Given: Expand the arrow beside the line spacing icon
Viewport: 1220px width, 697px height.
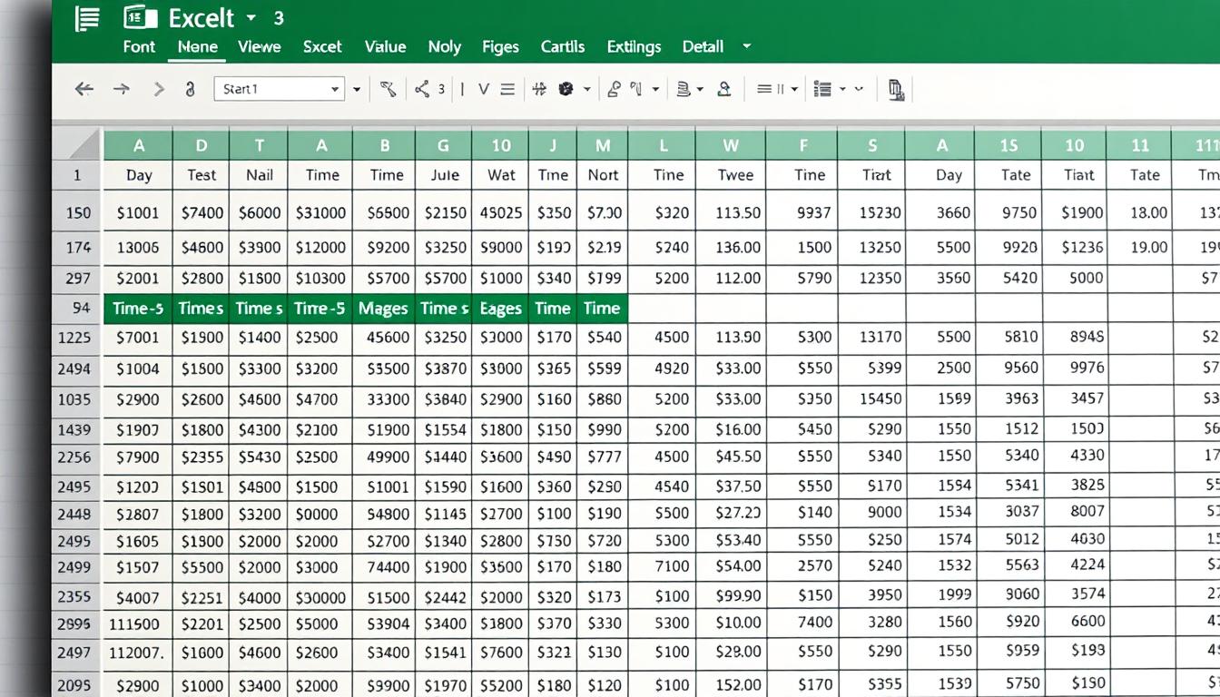Looking at the screenshot, I should [x=794, y=89].
